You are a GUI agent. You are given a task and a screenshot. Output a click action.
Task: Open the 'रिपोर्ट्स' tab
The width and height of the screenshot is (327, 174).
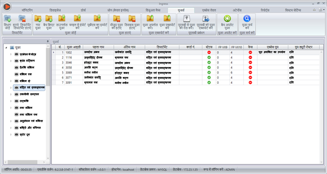point(265,10)
